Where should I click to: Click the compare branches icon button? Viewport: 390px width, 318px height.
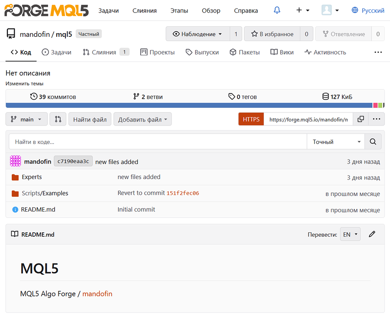coord(58,119)
